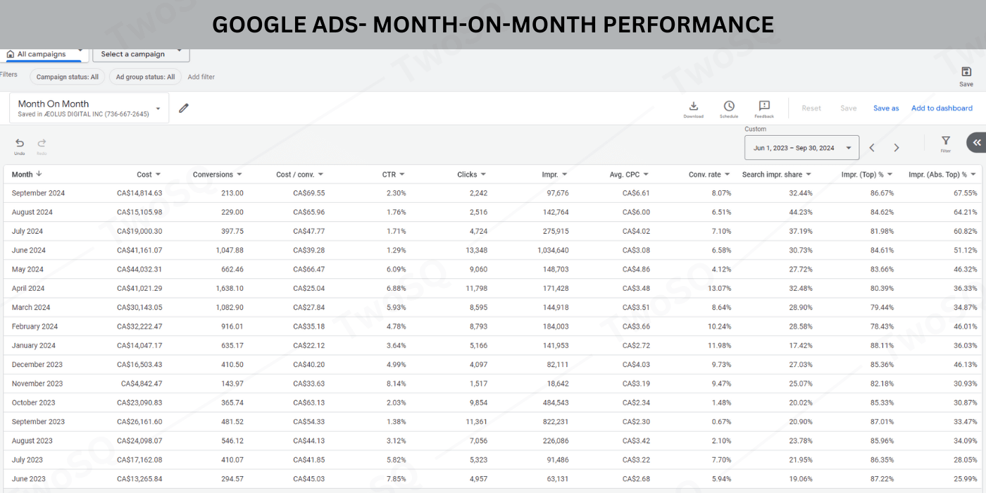Click the Redo arrow icon
The image size is (986, 493).
42,144
